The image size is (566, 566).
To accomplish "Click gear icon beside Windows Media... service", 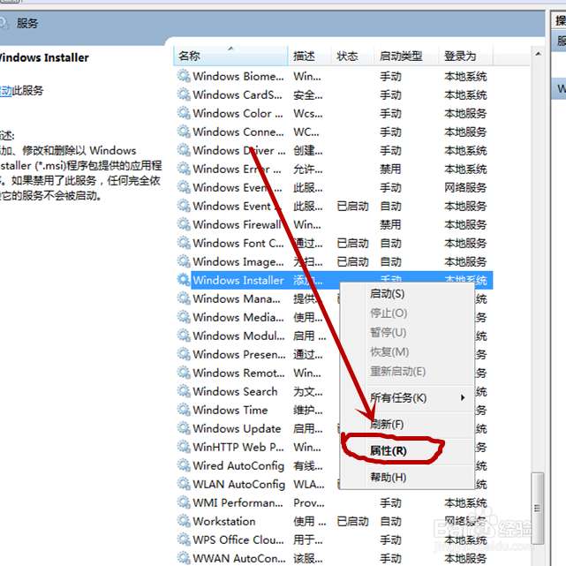I will (x=184, y=317).
